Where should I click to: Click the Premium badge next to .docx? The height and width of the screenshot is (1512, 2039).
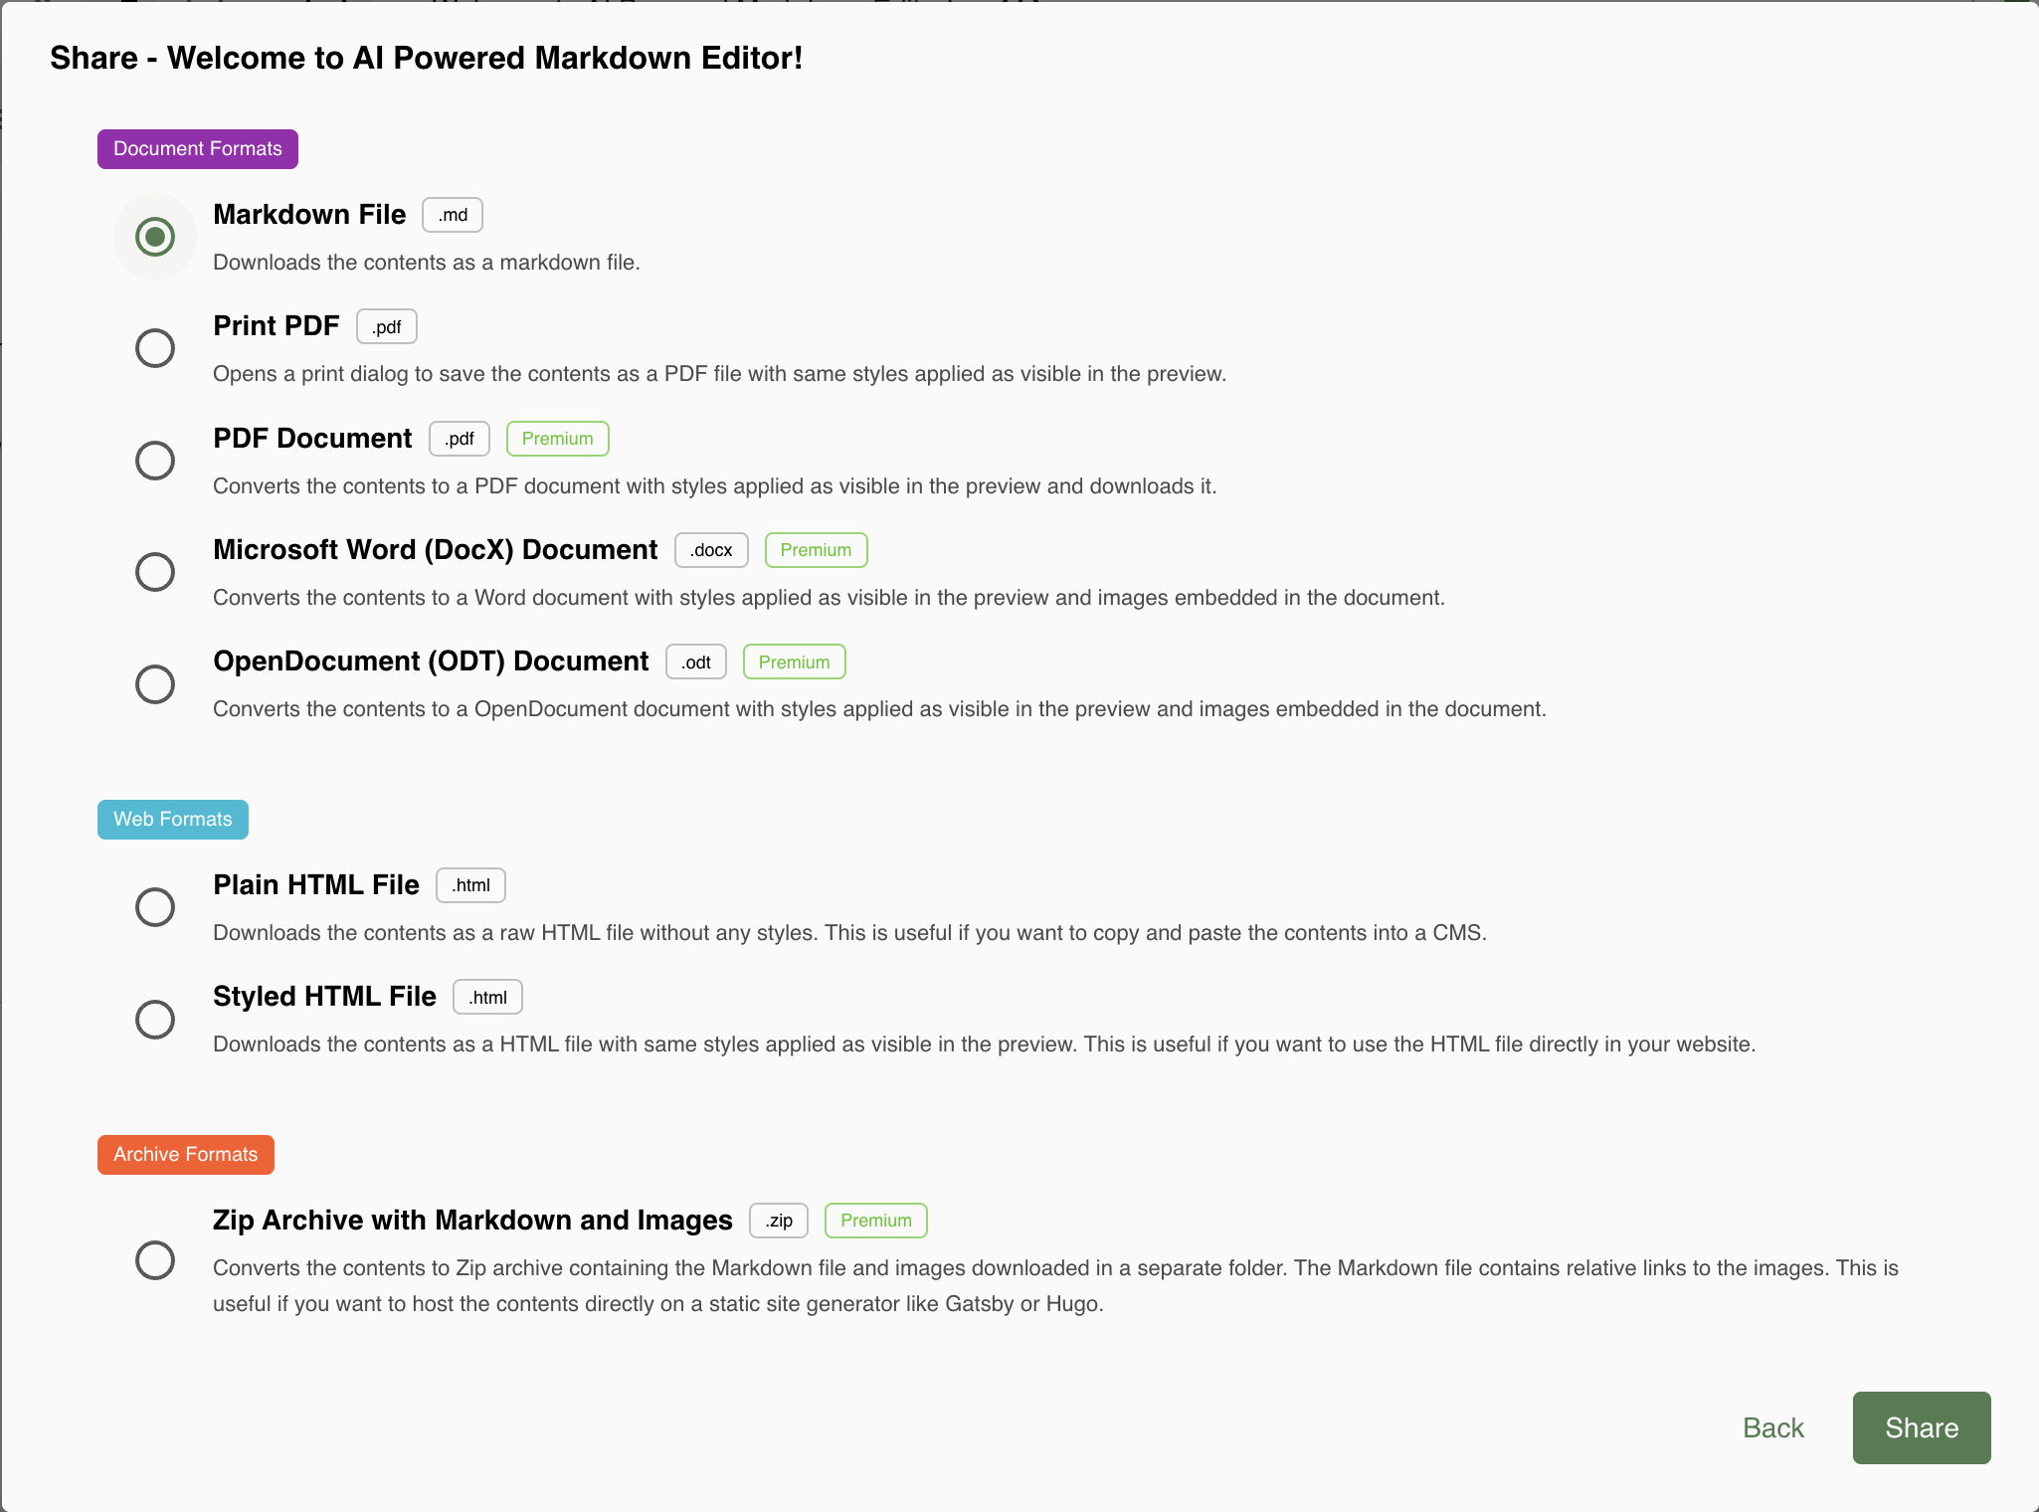click(x=817, y=550)
